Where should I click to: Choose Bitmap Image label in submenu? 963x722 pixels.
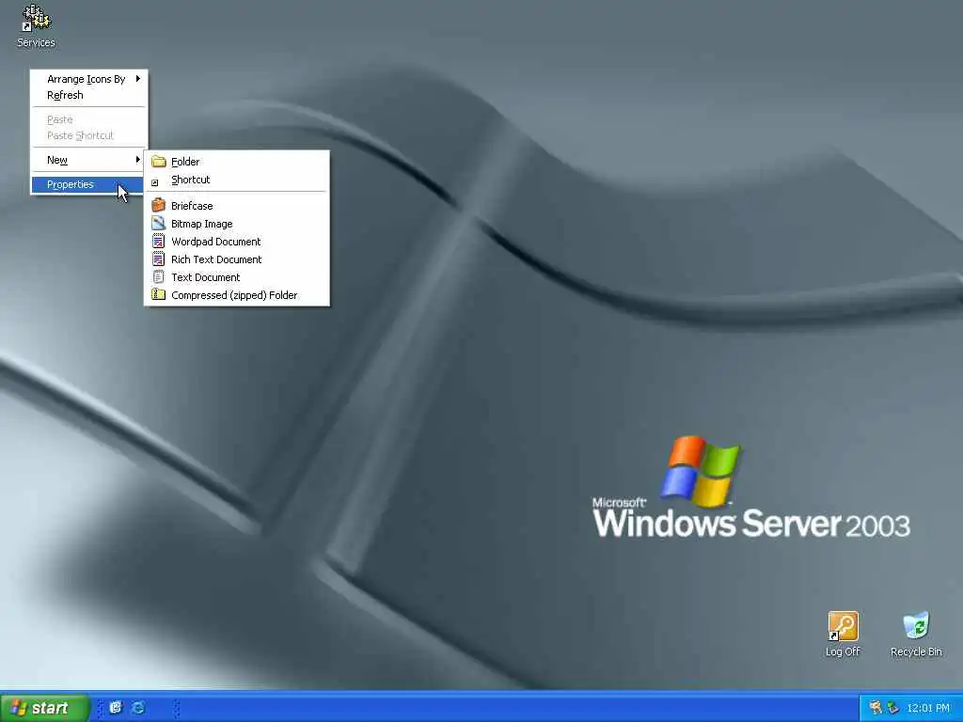(x=201, y=224)
